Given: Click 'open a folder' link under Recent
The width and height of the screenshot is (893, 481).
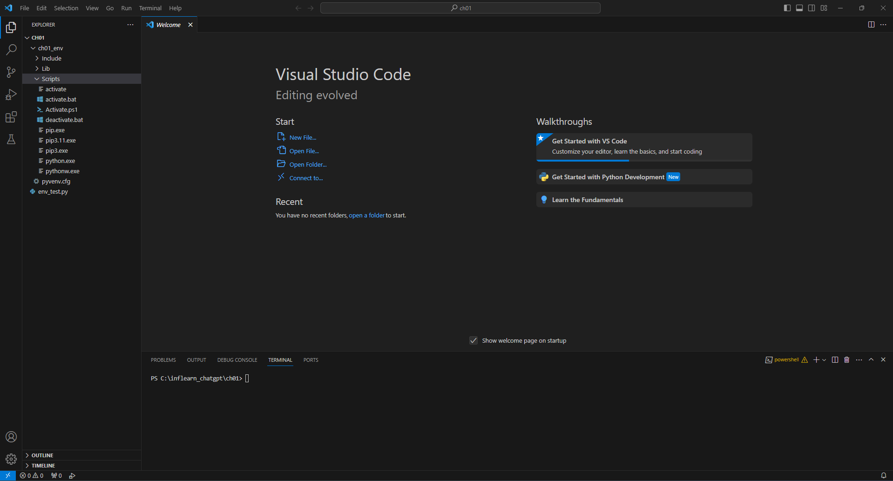Looking at the screenshot, I should pos(366,215).
